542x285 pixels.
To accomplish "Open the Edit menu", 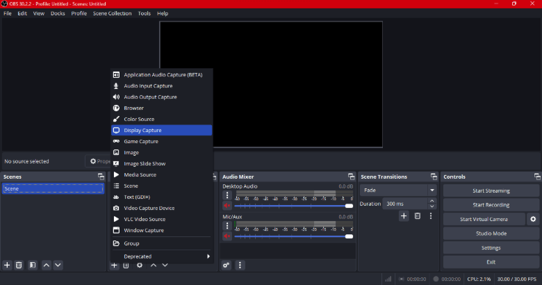I will 22,13.
